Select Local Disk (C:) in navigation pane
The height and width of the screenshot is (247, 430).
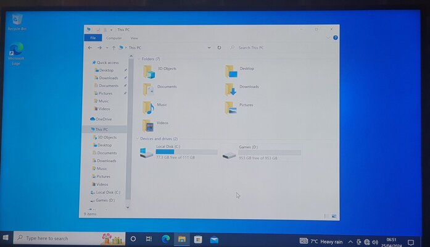(105, 193)
